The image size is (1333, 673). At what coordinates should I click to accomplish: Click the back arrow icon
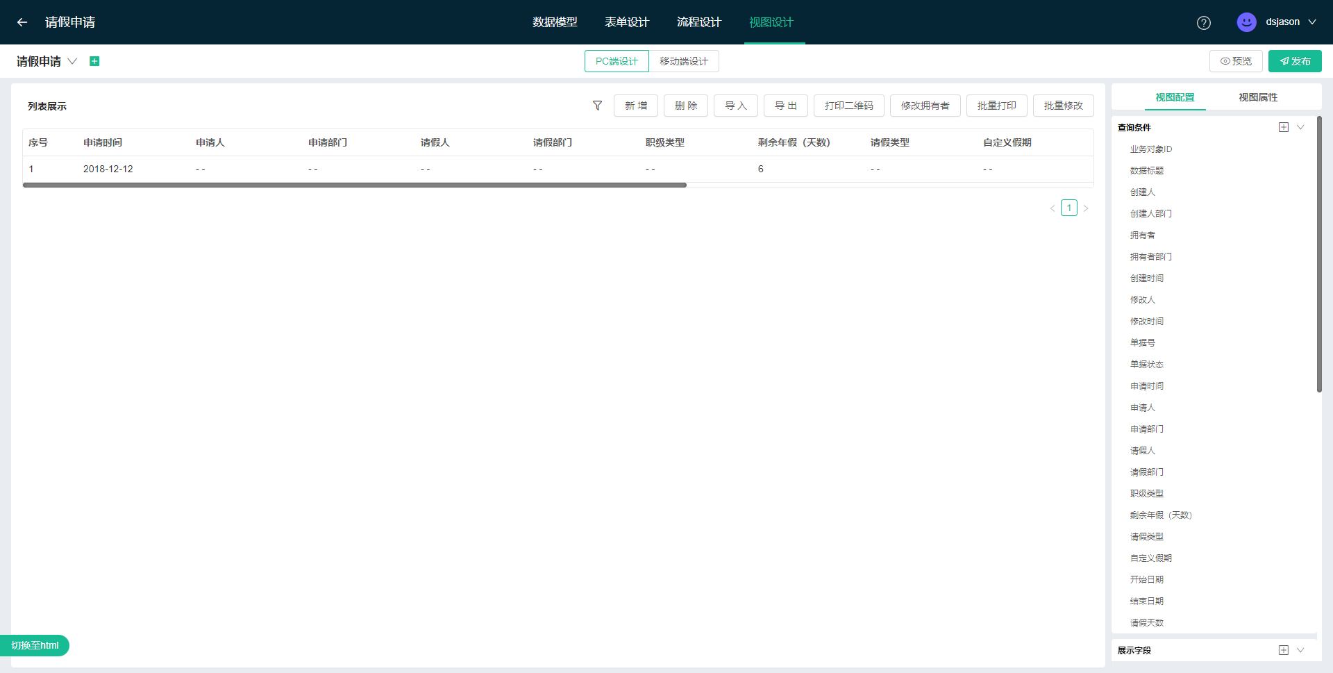(22, 22)
